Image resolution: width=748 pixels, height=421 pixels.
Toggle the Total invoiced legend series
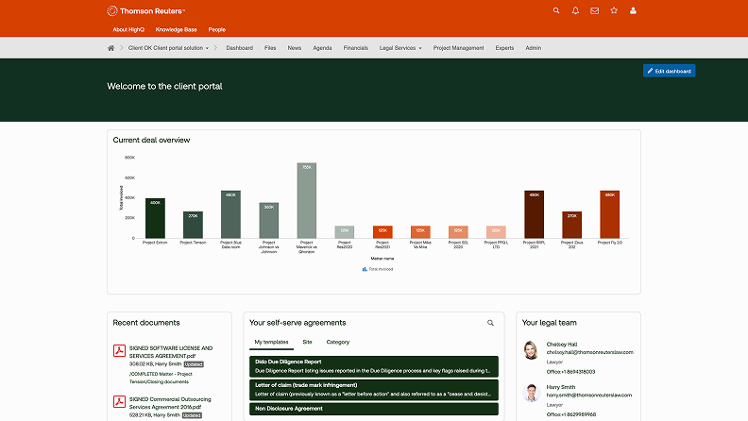[x=378, y=269]
